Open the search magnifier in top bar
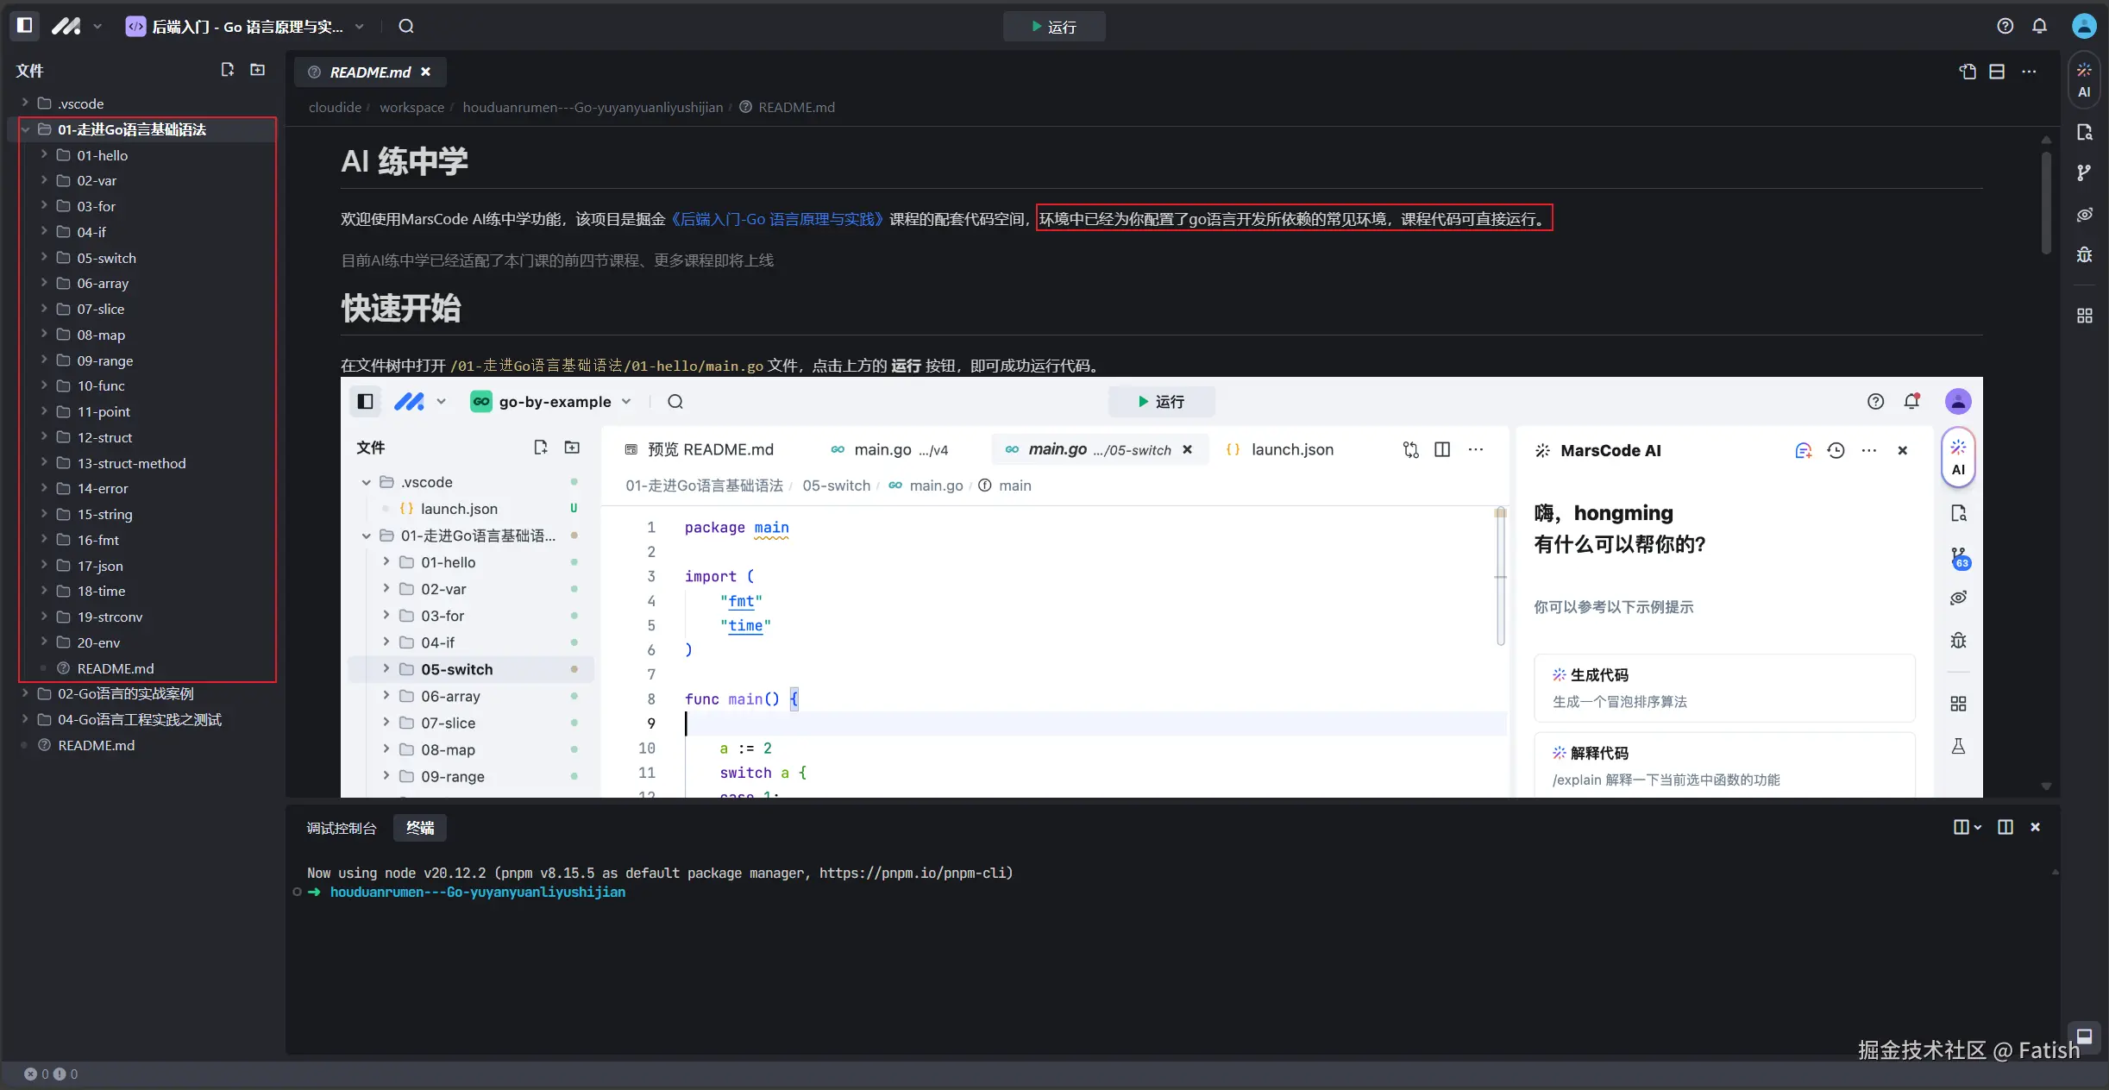Screen dimensions: 2109x1090 406,27
